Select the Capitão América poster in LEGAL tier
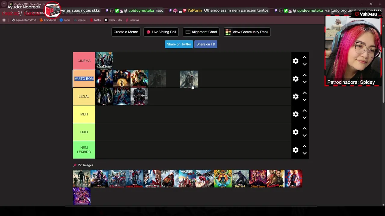Viewport: 385px width, 216px height. (x=139, y=96)
